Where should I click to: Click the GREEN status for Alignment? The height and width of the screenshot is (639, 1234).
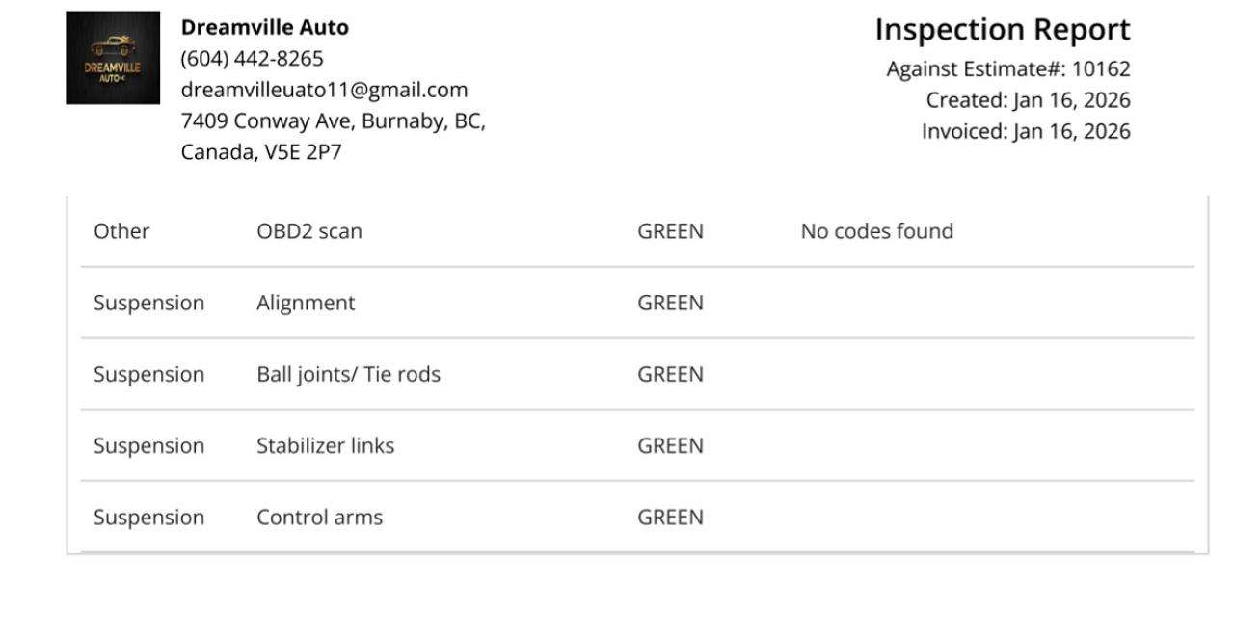pos(670,303)
